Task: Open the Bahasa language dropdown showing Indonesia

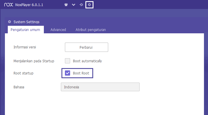Action: tap(100, 87)
